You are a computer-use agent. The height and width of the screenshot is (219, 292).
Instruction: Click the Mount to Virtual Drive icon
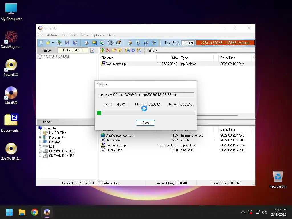click(110, 43)
